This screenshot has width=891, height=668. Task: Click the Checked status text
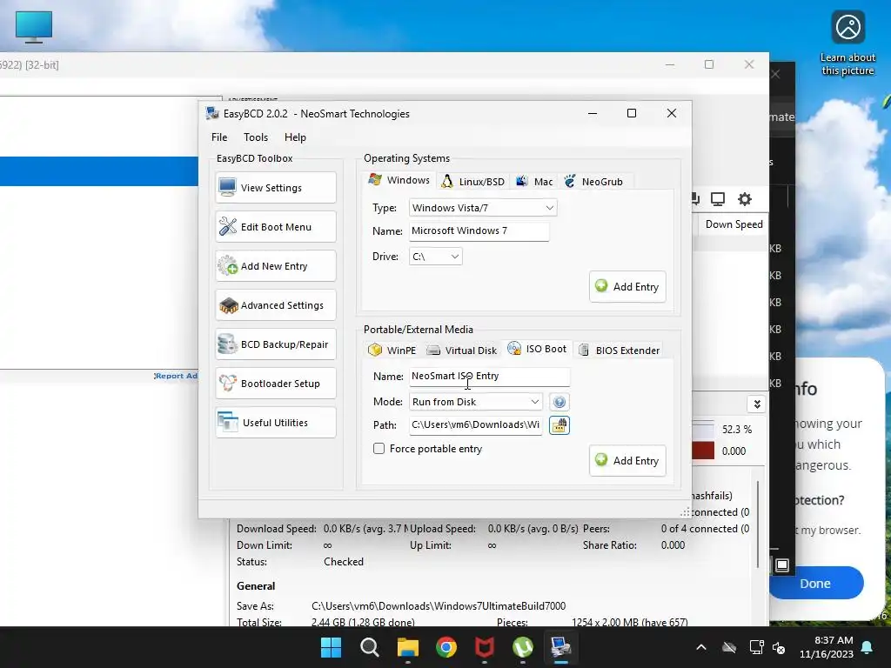coord(344,562)
